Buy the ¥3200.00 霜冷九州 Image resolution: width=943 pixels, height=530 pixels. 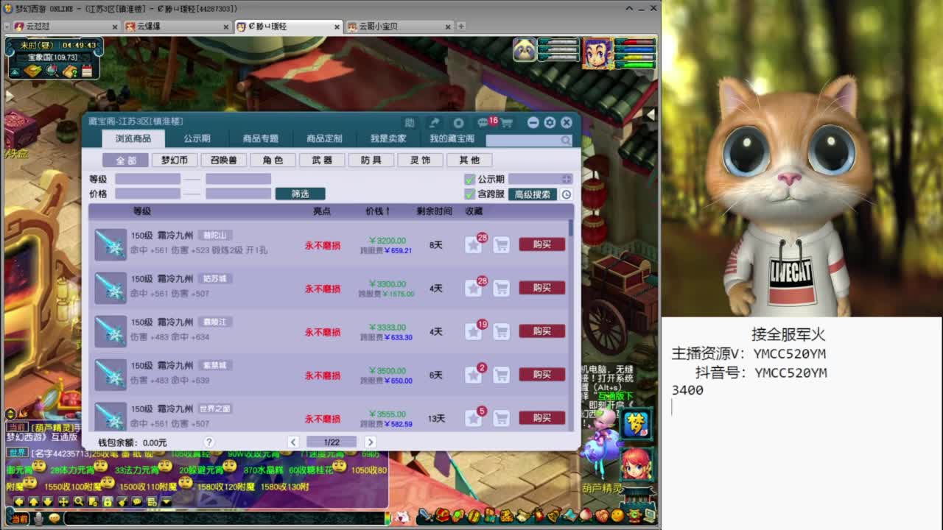[542, 244]
